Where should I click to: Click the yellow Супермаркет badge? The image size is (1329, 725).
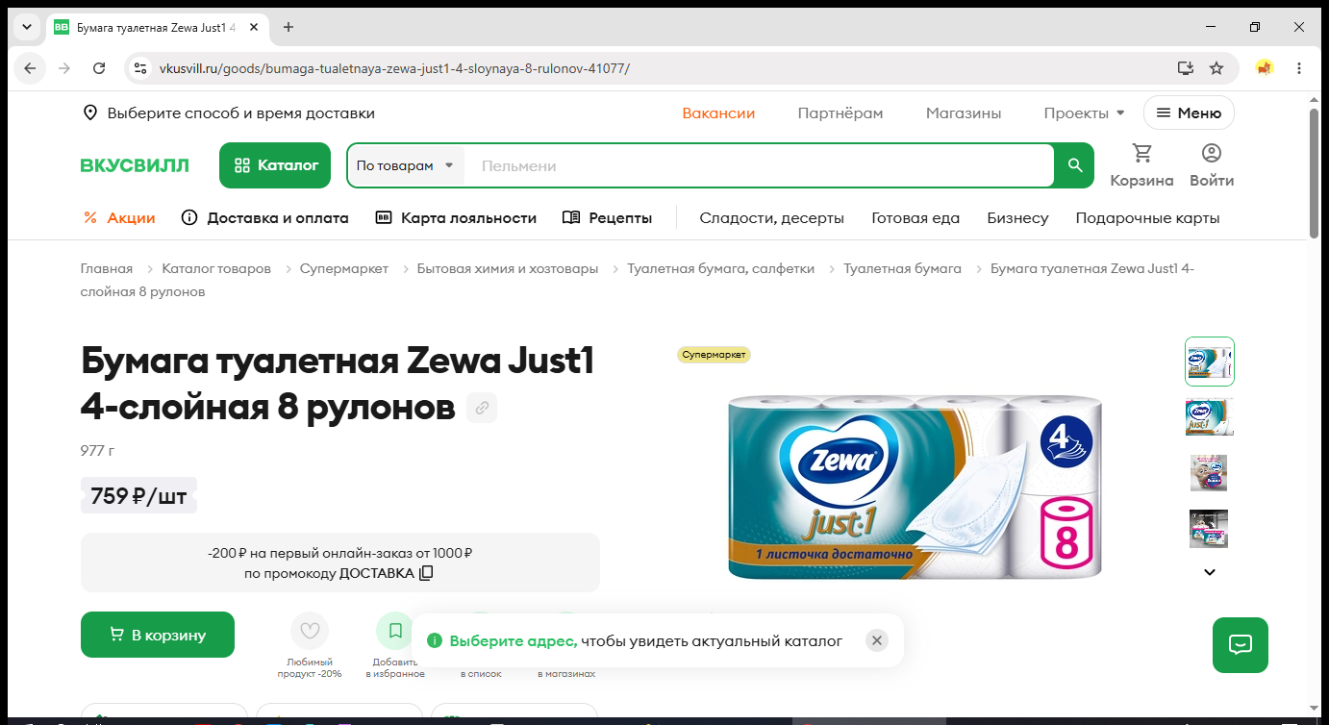714,355
